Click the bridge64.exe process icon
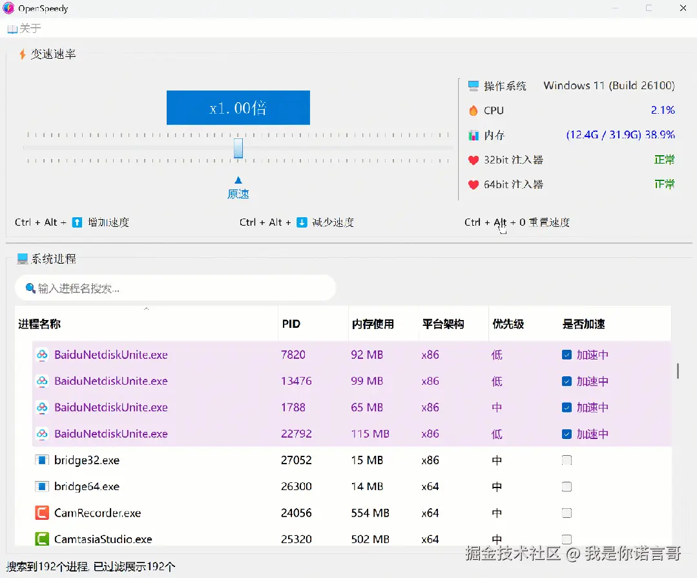This screenshot has width=697, height=578. [x=42, y=486]
